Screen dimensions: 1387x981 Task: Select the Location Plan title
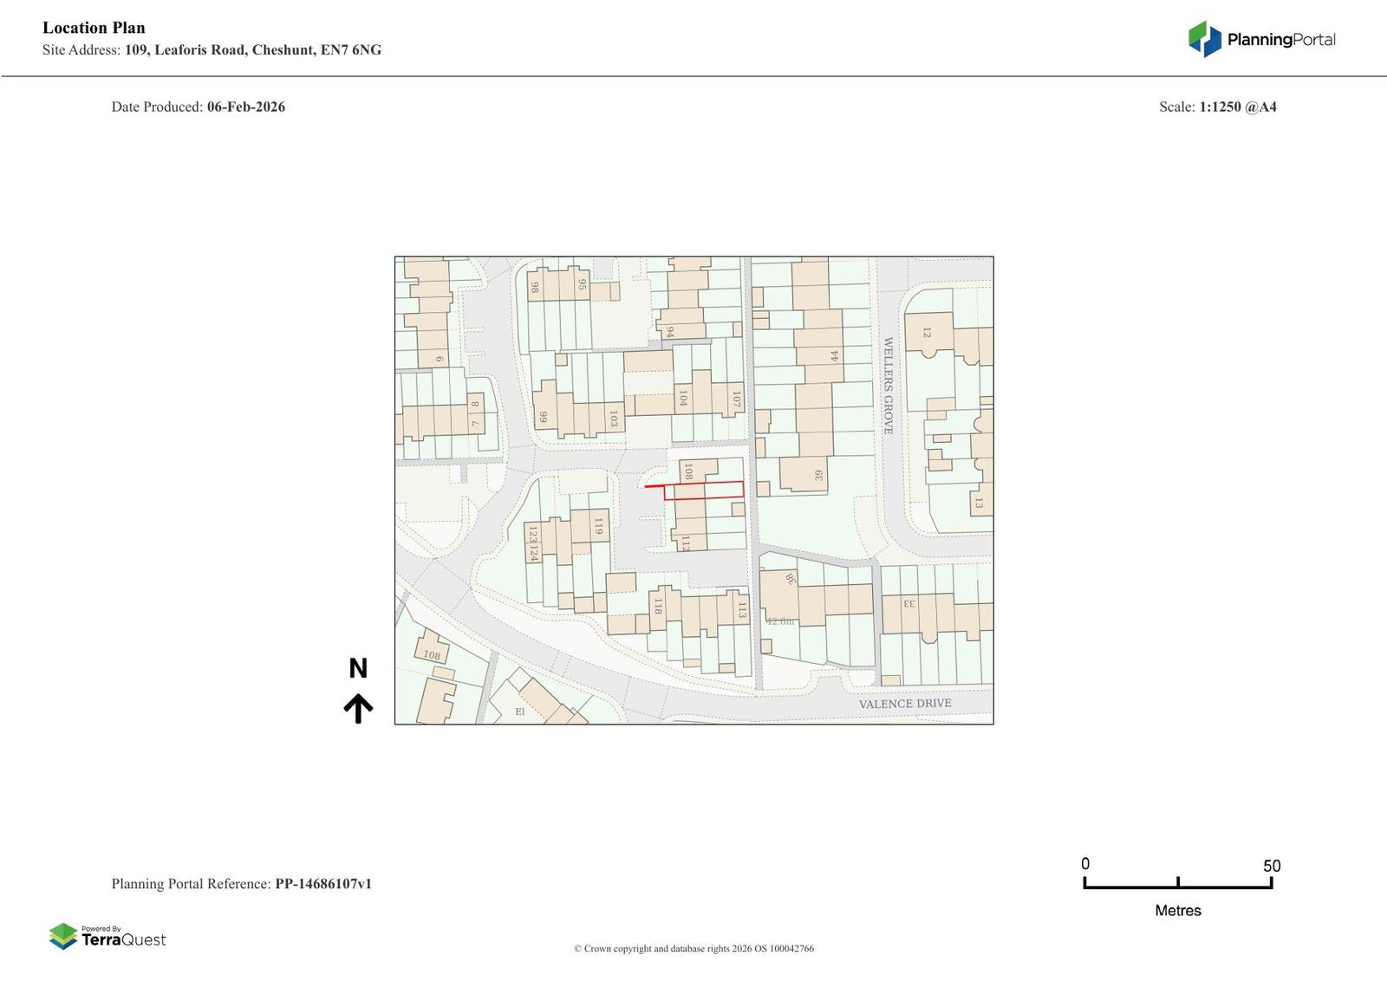tap(94, 28)
